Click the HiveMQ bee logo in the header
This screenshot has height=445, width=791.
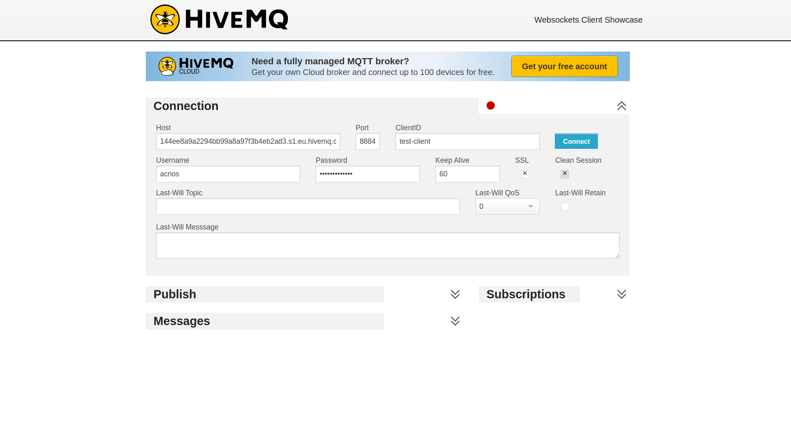coord(165,19)
